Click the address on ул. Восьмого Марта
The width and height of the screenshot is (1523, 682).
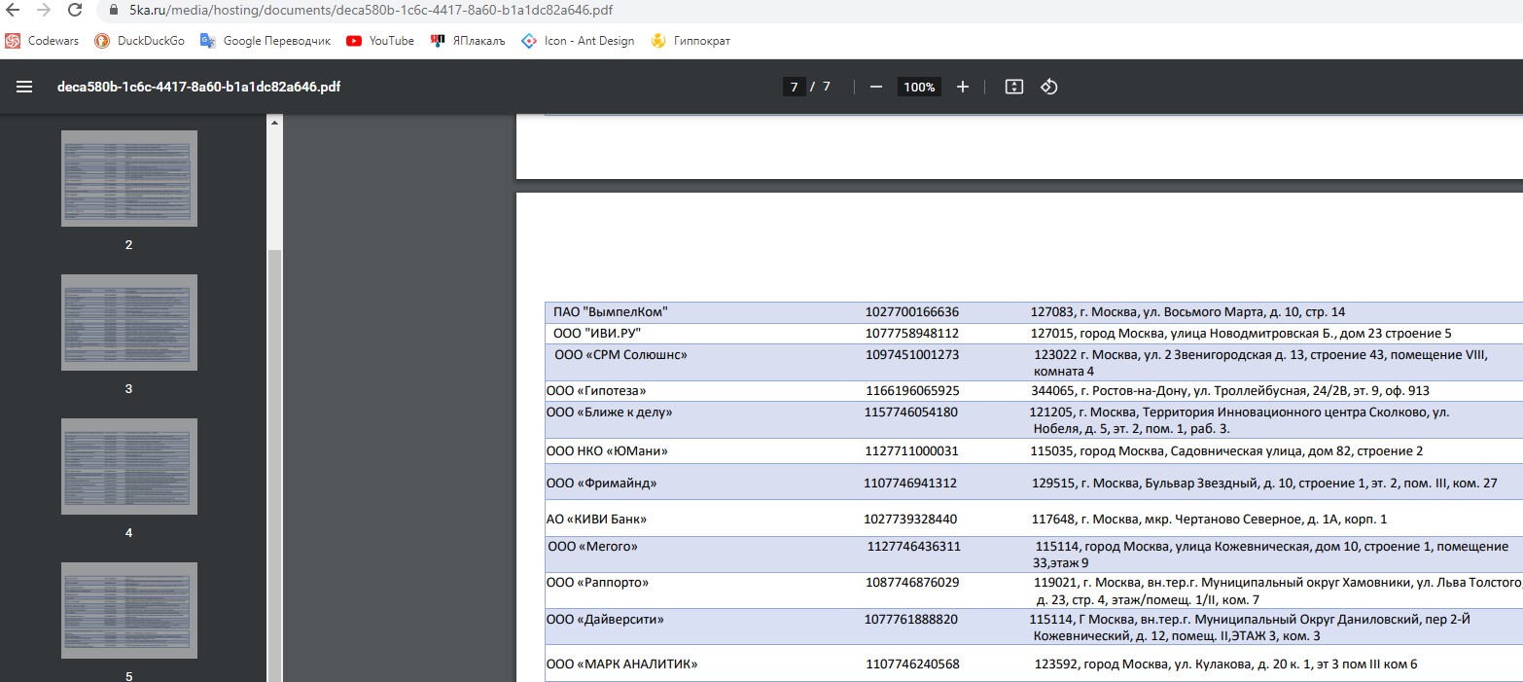click(x=1188, y=312)
